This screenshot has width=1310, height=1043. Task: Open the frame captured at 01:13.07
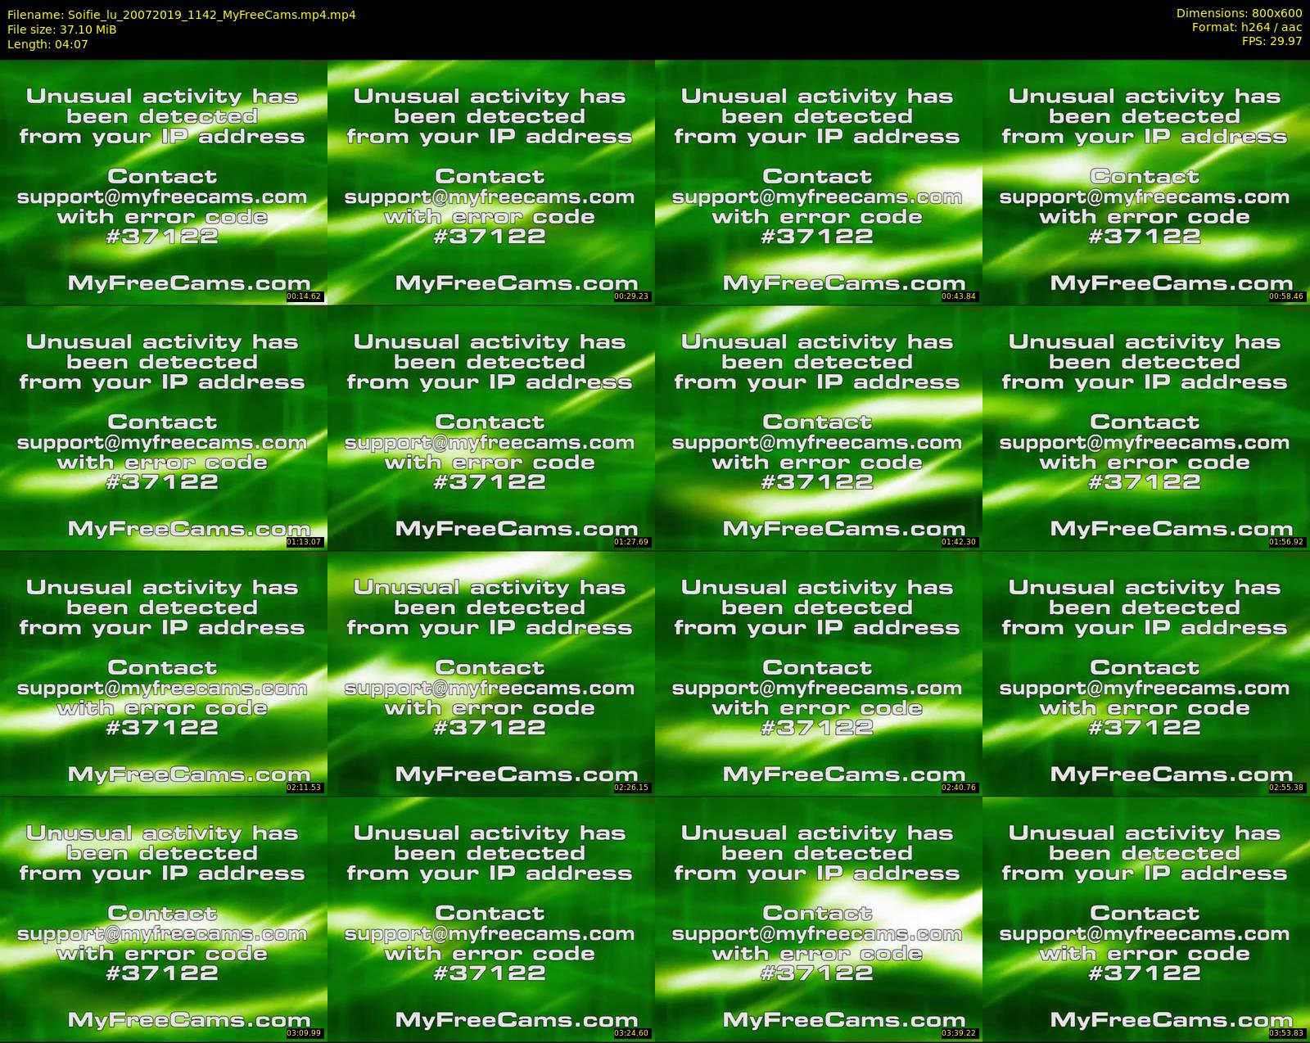click(163, 427)
